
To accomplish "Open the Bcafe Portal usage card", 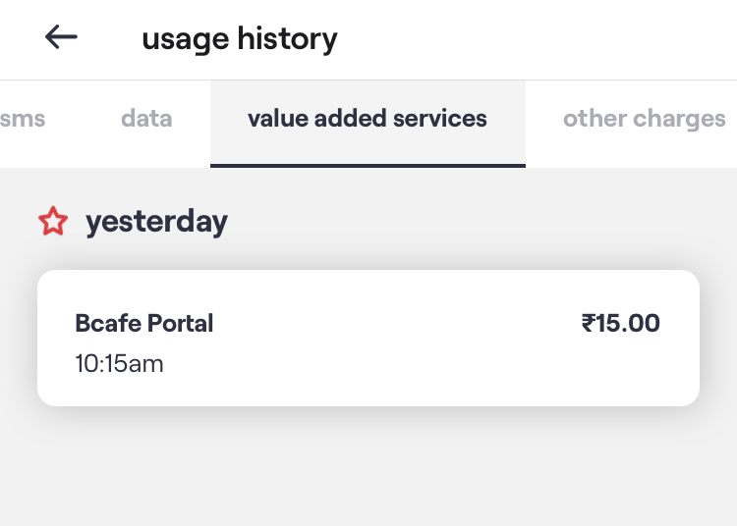I will pos(368,339).
